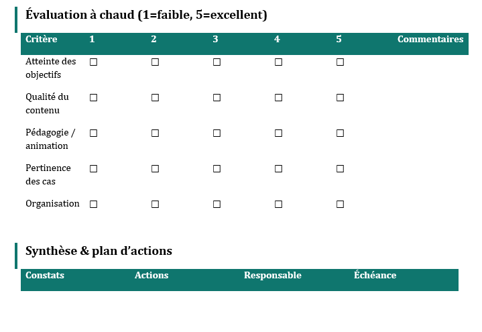Check rating 2 for Organisation
This screenshot has width=482, height=332.
pos(155,204)
